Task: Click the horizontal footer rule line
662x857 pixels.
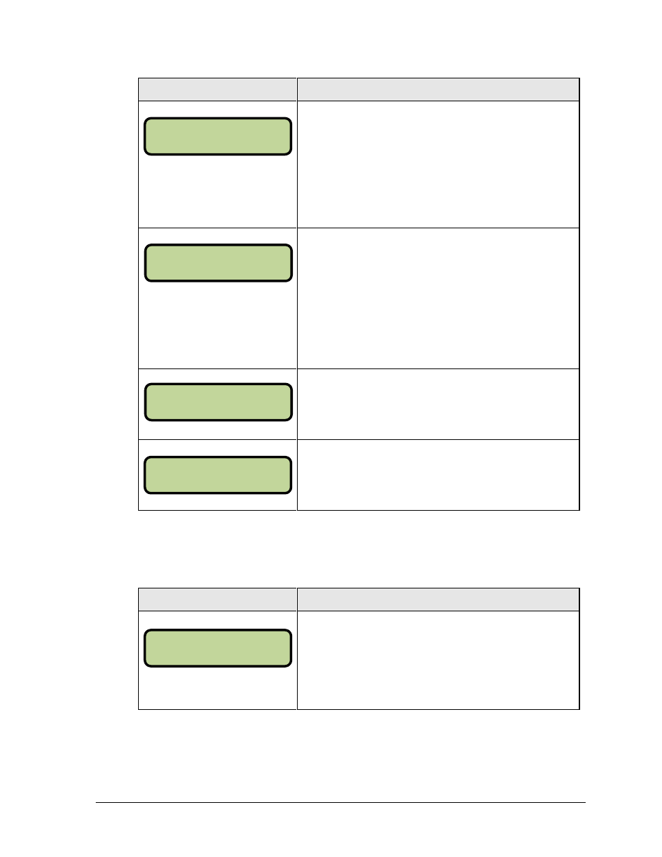Action: click(341, 803)
